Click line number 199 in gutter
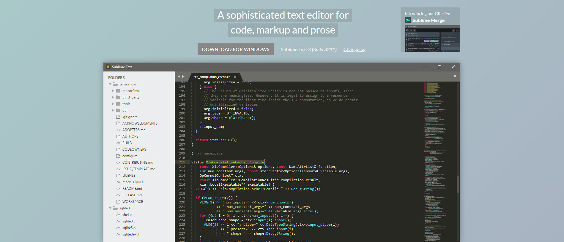Image resolution: width=564 pixels, height=242 pixels. [182, 109]
